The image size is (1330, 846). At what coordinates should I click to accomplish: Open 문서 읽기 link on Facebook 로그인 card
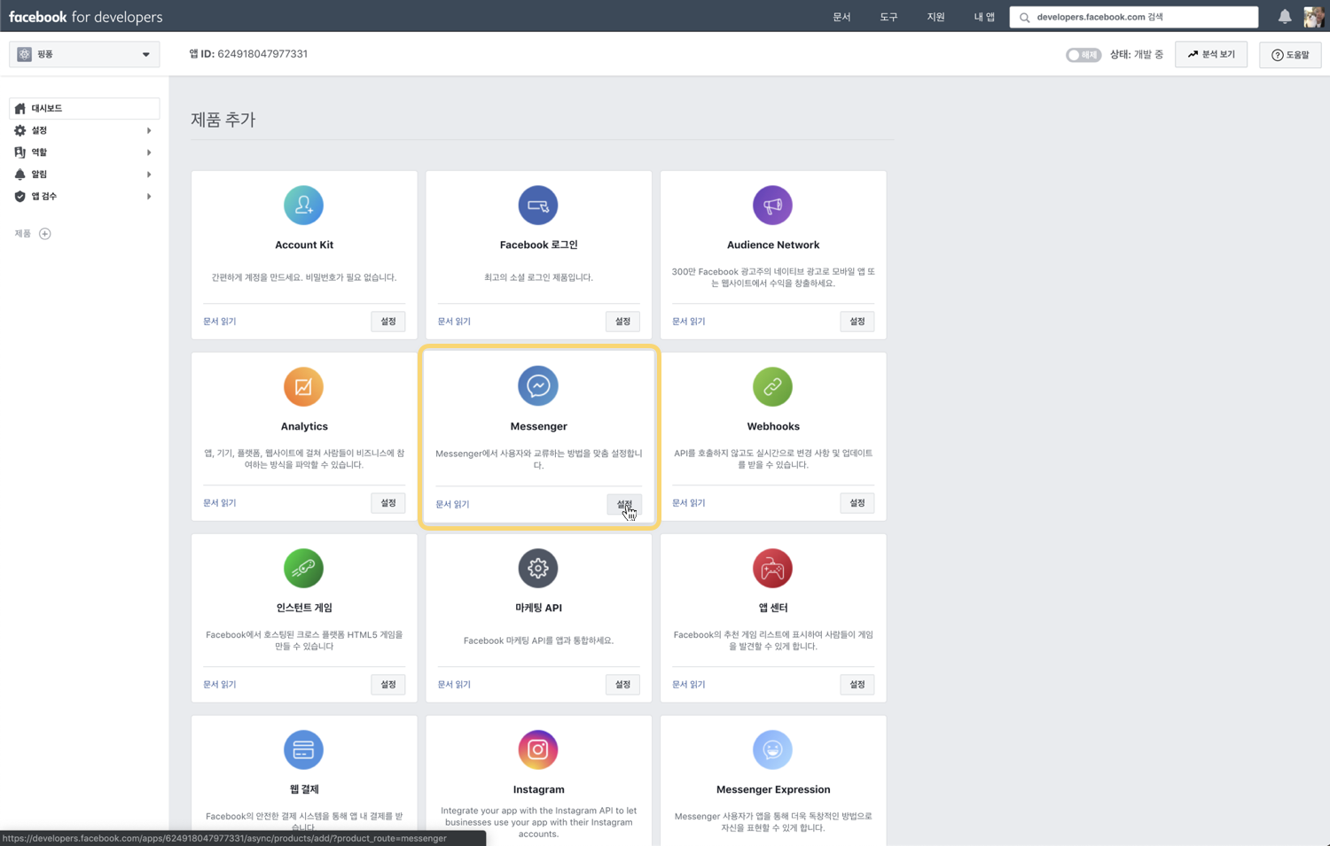point(454,322)
